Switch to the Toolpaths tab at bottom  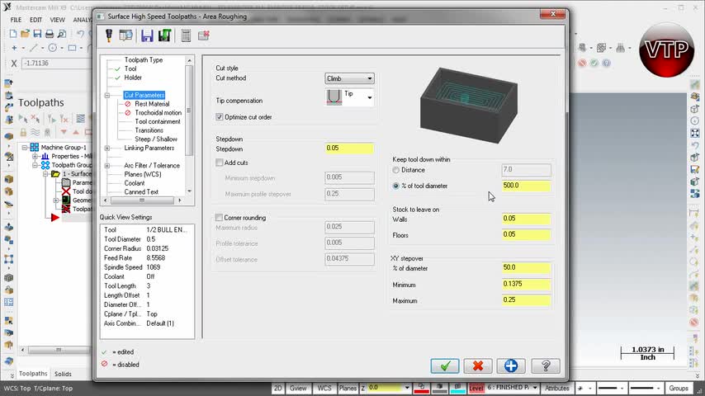pos(33,374)
